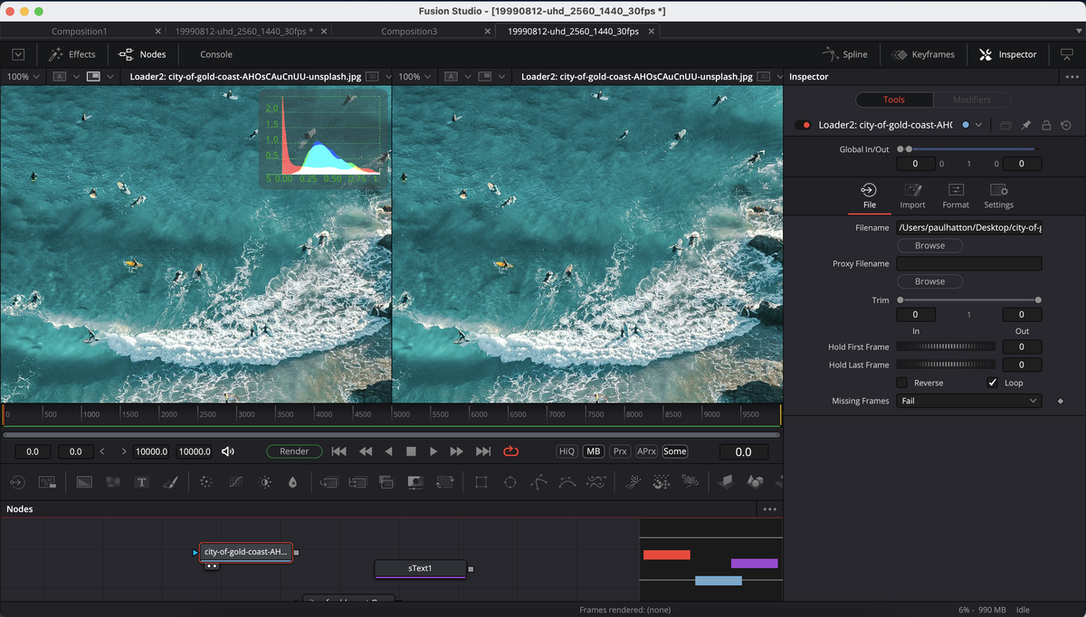Select the Paint tool

point(172,482)
